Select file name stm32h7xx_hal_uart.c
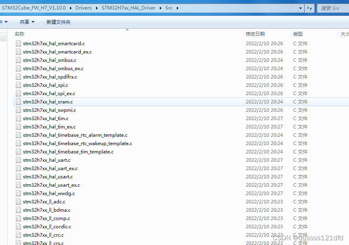Viewport: 349px width, 245px height. point(47,160)
